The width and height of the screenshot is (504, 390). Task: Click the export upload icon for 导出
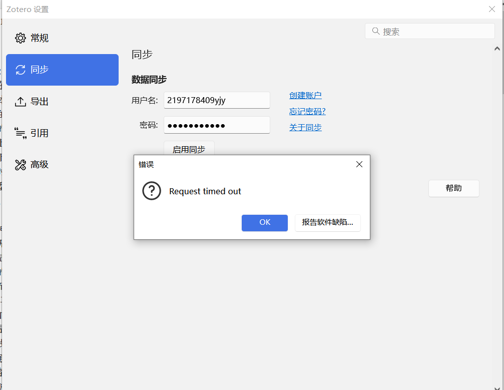20,102
